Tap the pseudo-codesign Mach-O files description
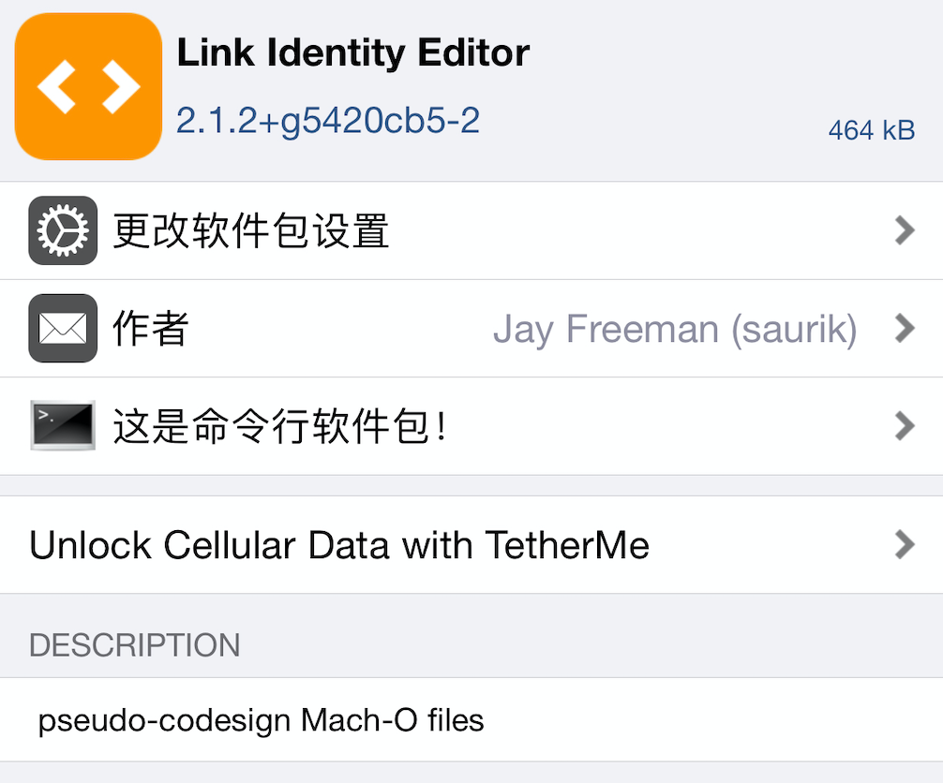Screen dimensions: 943x783 pos(261,720)
